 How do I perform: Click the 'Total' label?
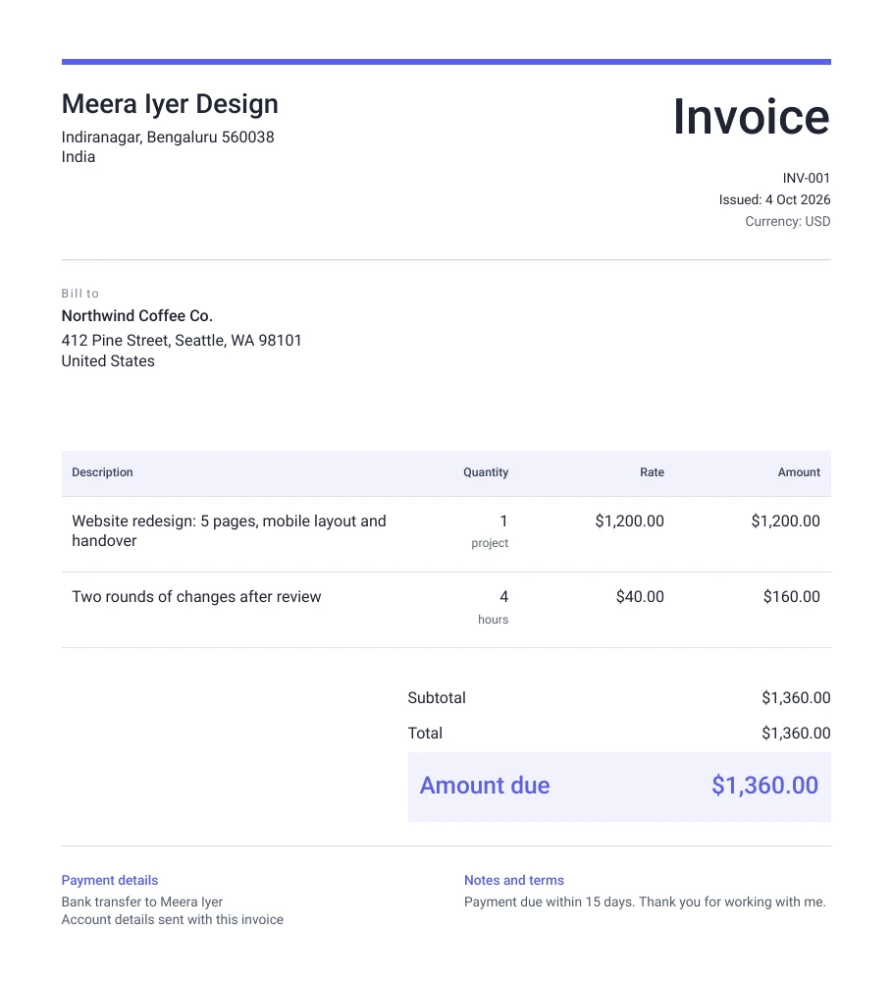(x=425, y=733)
